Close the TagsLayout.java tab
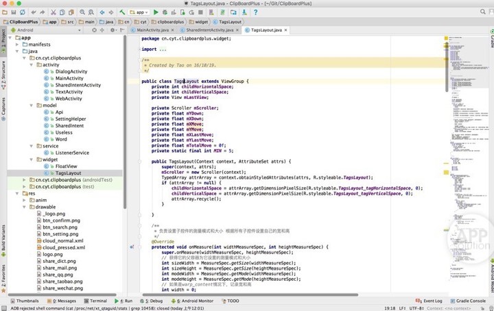 pyautogui.click(x=285, y=30)
